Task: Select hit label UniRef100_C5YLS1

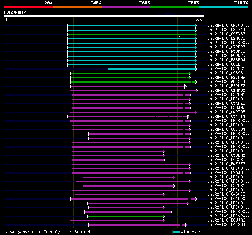Action: tap(226, 69)
